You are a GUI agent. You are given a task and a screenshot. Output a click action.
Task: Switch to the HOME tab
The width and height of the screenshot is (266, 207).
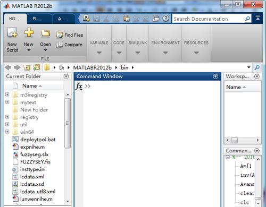coord(15,19)
